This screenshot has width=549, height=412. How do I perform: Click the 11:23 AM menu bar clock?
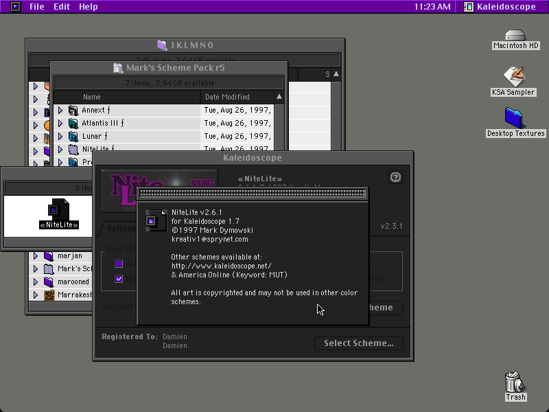(x=432, y=7)
